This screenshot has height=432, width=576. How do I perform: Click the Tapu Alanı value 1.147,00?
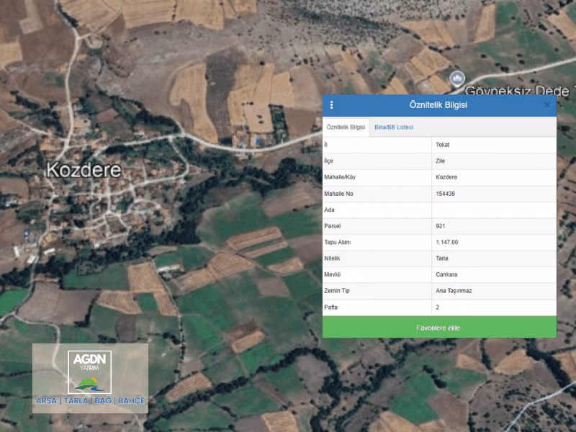(x=446, y=242)
